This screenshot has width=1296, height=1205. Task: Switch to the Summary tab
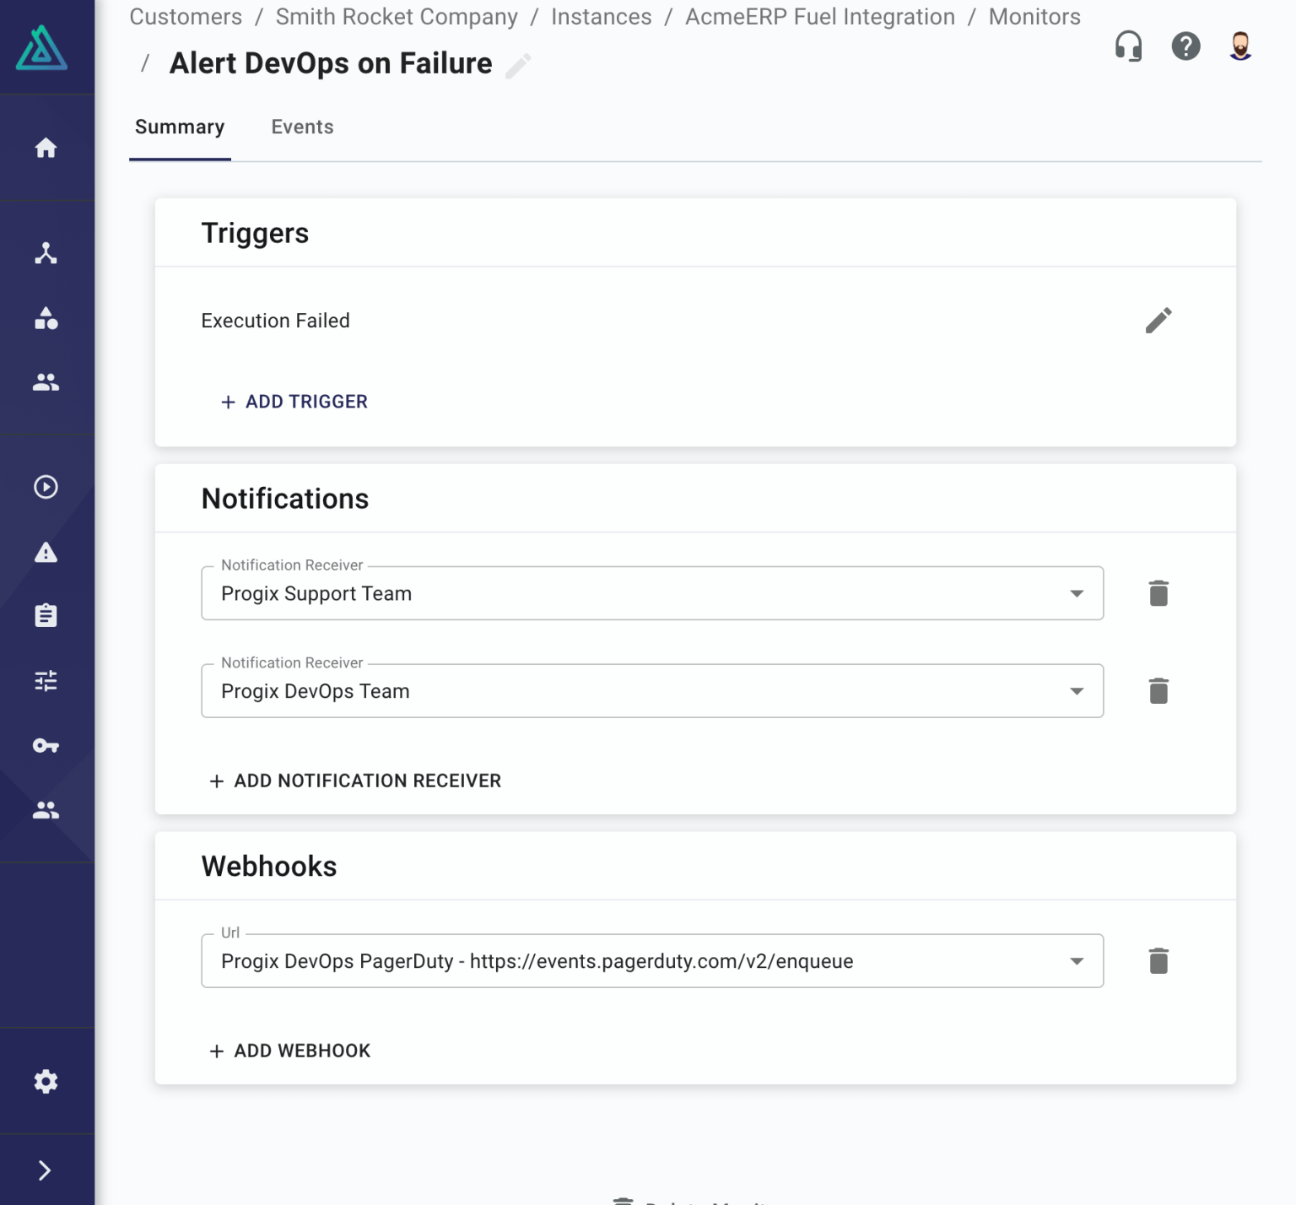tap(180, 127)
